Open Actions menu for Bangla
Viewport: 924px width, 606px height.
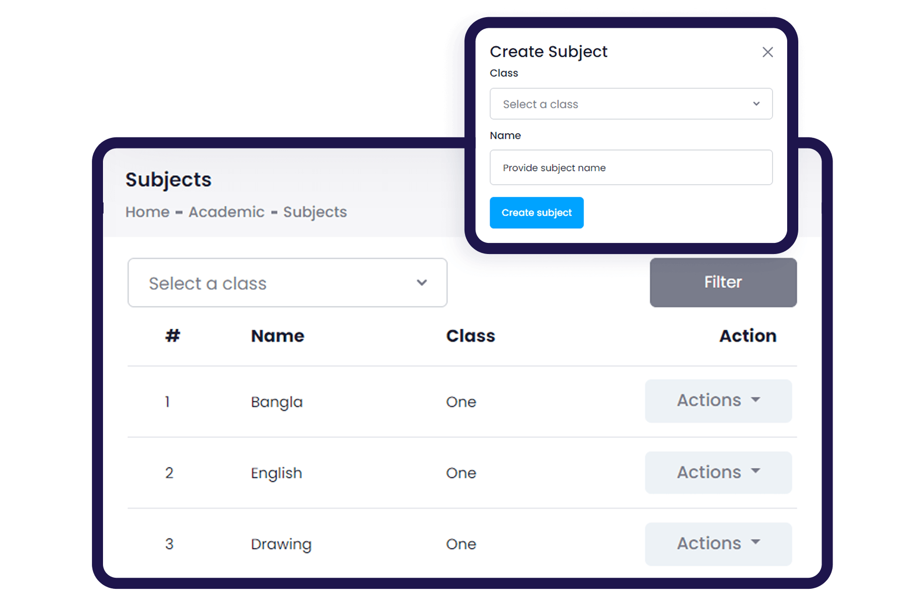tap(718, 400)
